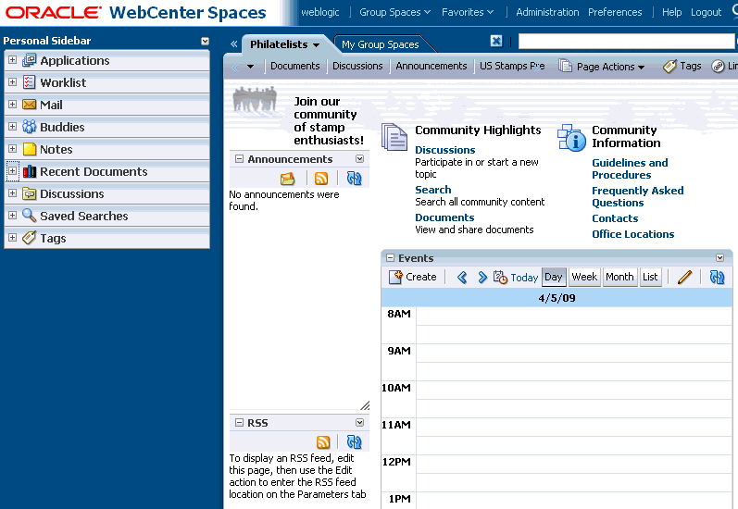Collapse the Announcements panel
Viewport: 738px width, 509px height.
coord(239,159)
